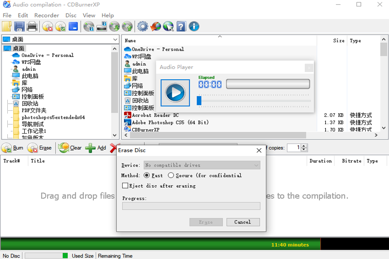The image size is (389, 259).
Task: Open the Disc menu
Action: click(x=71, y=15)
